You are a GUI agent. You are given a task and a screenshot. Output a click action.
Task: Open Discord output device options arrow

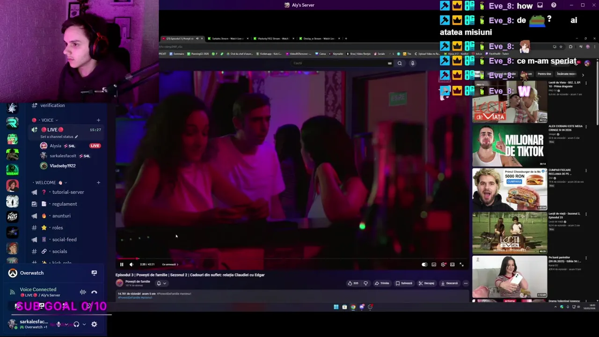pyautogui.click(x=84, y=324)
